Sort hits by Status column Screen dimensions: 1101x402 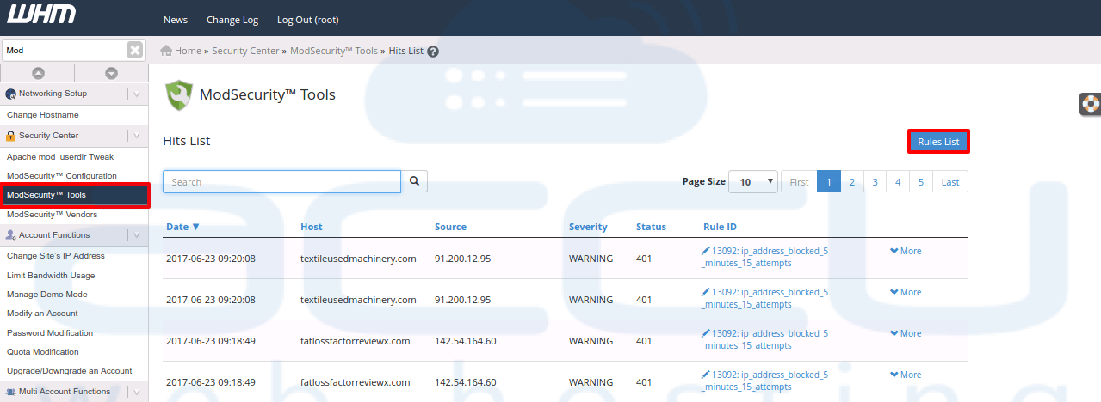pyautogui.click(x=651, y=227)
